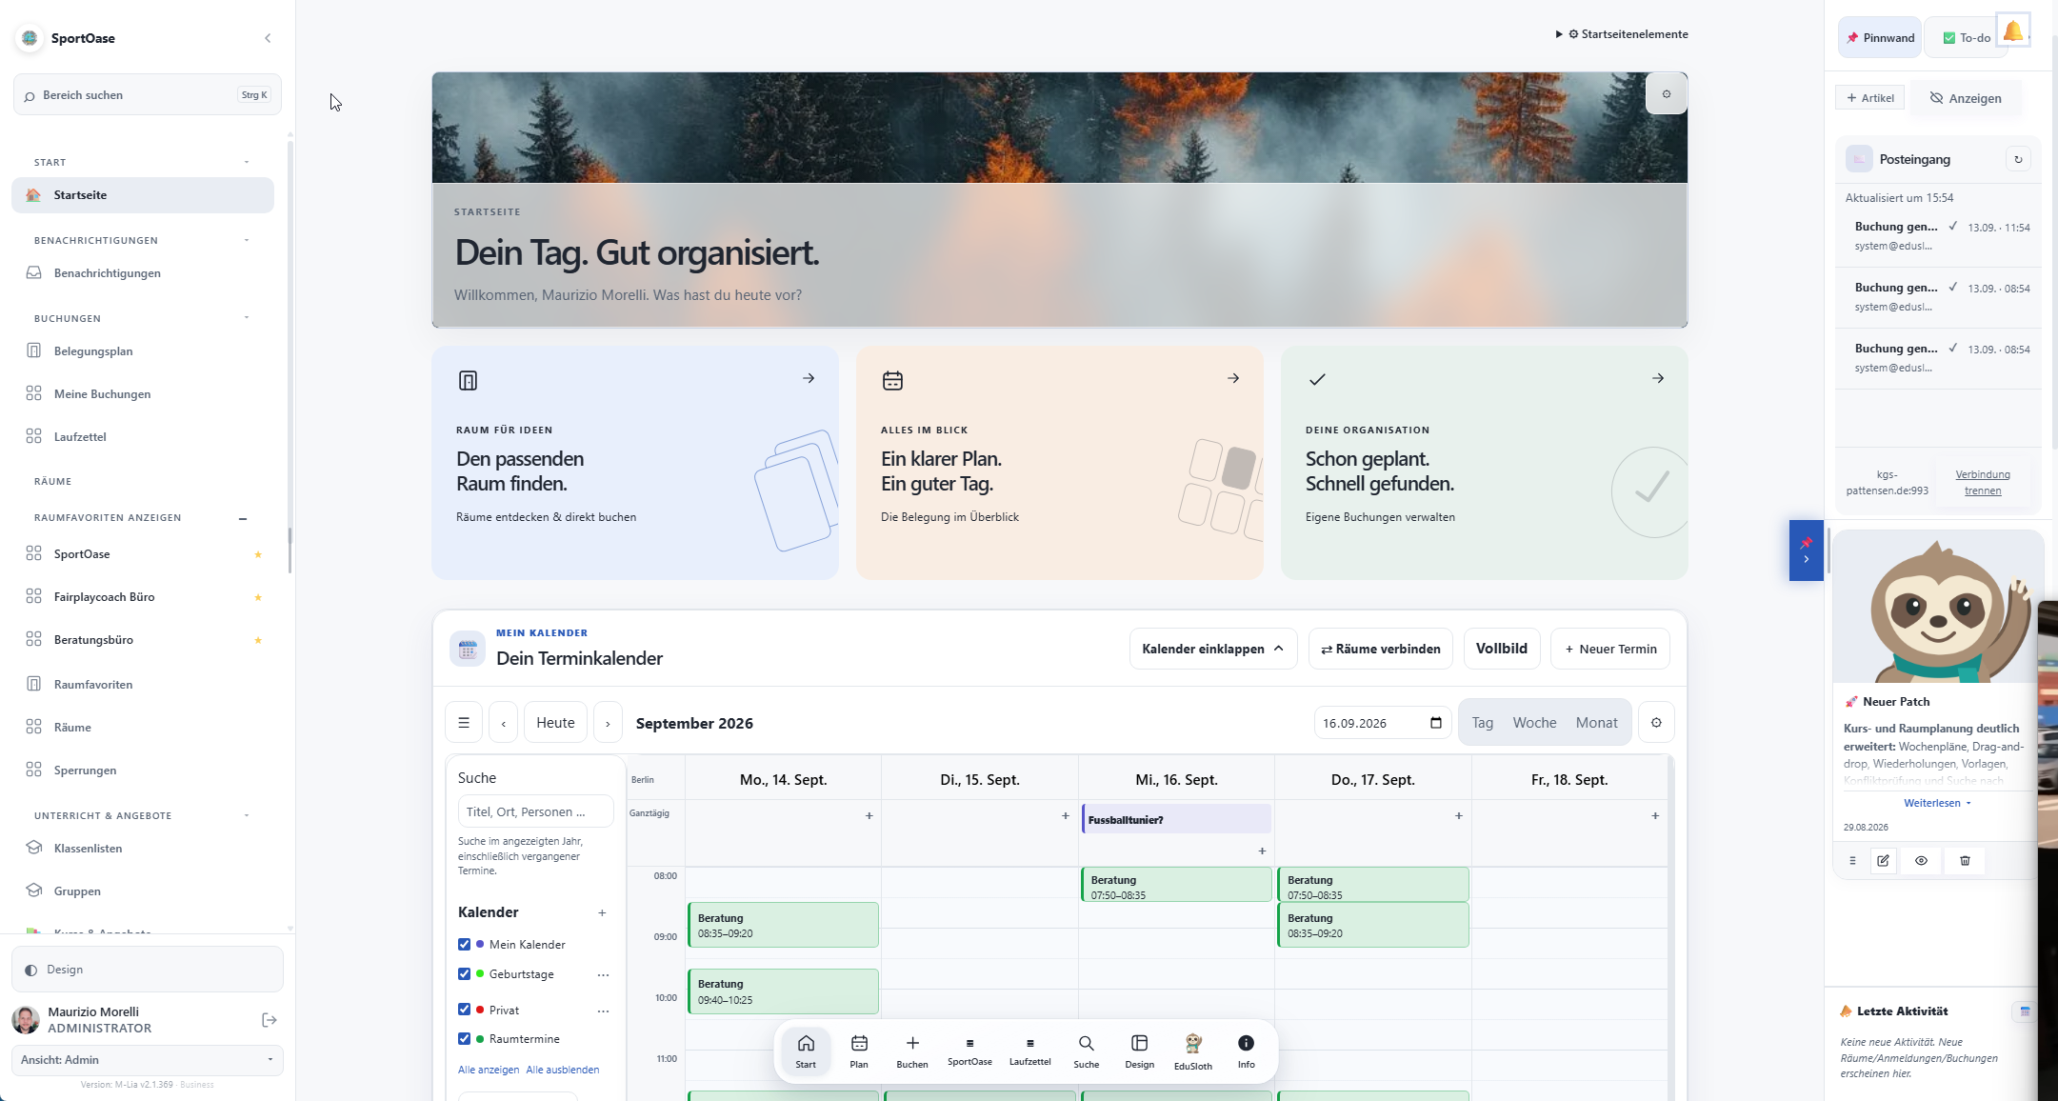Image resolution: width=2058 pixels, height=1101 pixels.
Task: Switch to the To-do tab
Action: click(1966, 38)
